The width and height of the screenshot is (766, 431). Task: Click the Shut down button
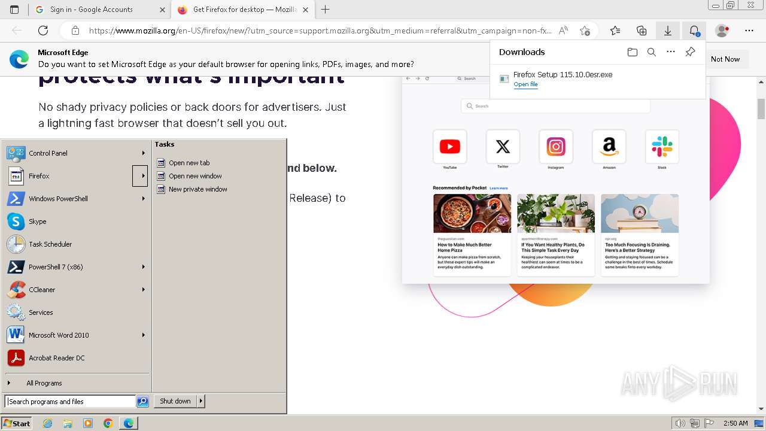coord(175,401)
